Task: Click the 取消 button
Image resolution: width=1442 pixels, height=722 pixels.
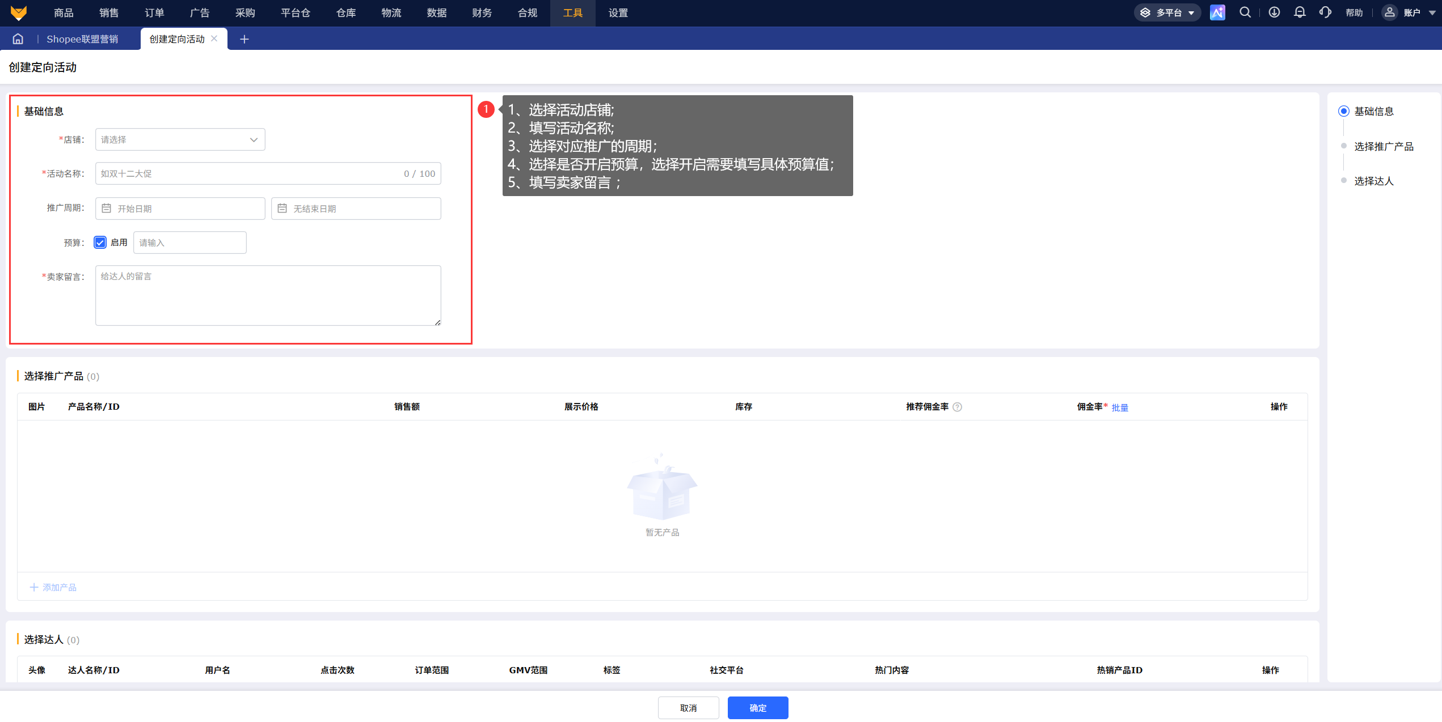Action: click(688, 708)
